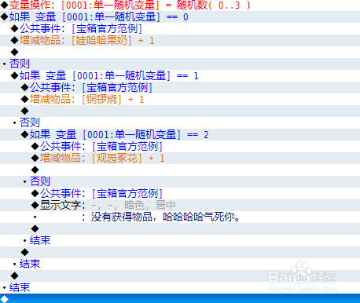The height and width of the screenshot is (303, 360).
Task: Select 公共事件 line under condition == 0
Action: click(180, 29)
